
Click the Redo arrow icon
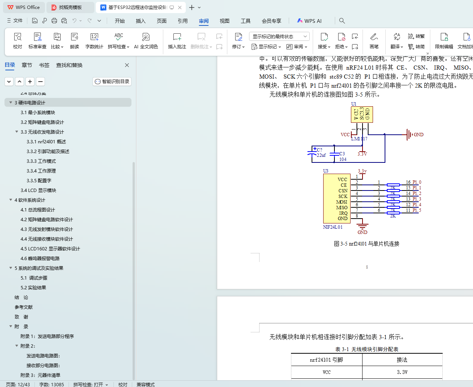(90, 21)
